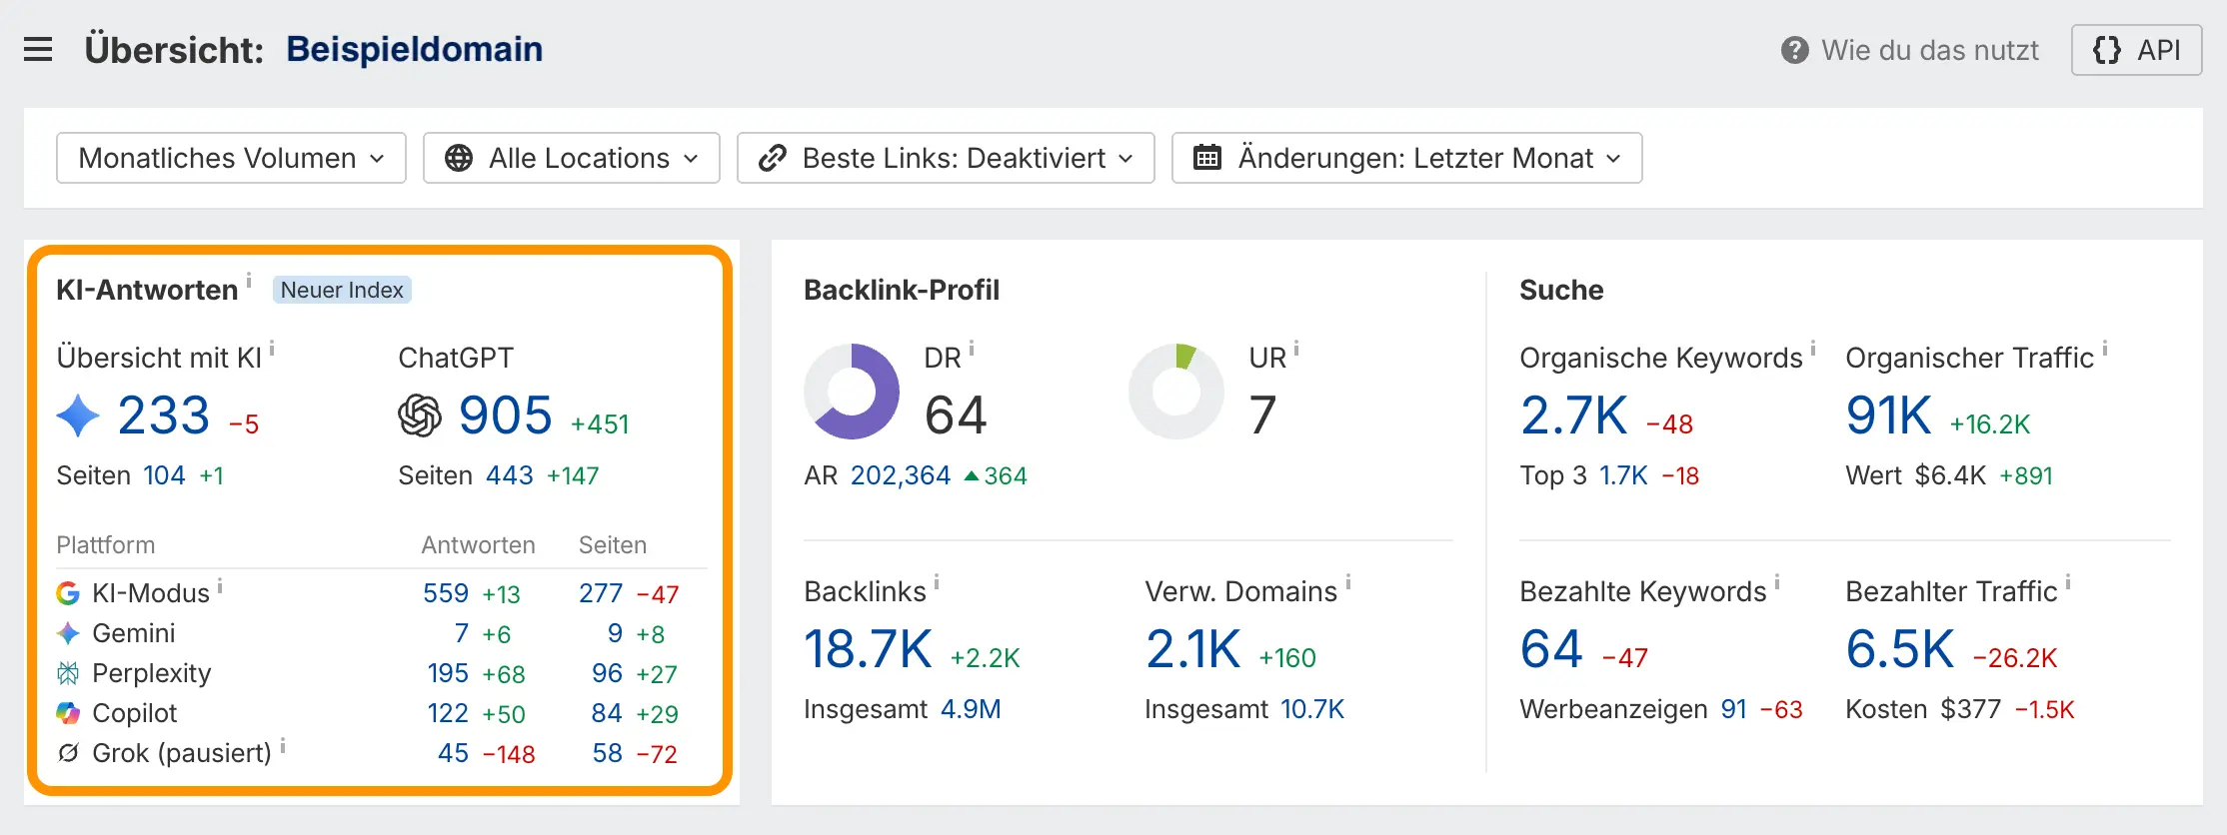Click the Antworten column header
Screen dimensions: 2227x835
[x=478, y=545]
